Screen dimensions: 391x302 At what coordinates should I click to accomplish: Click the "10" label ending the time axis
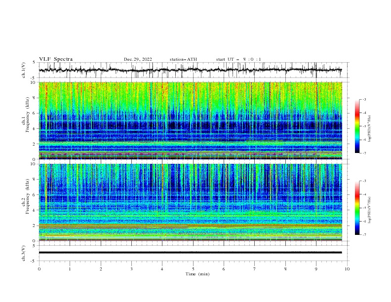[x=347, y=269]
